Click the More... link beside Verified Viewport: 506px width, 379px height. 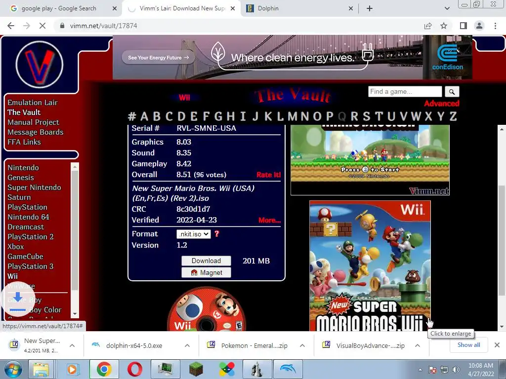pyautogui.click(x=269, y=221)
